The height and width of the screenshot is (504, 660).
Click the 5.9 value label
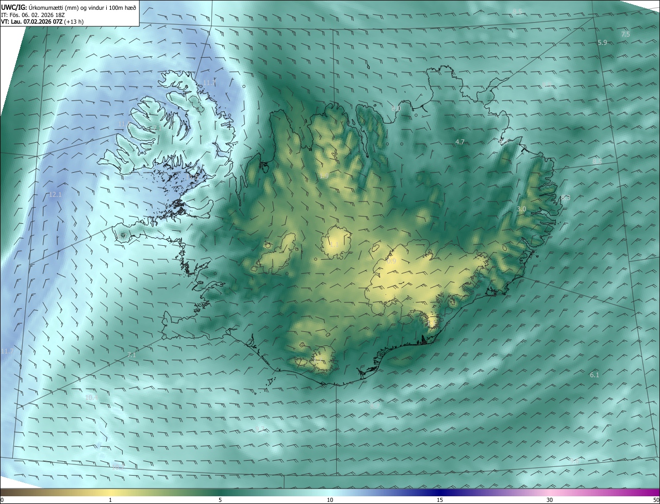602,42
